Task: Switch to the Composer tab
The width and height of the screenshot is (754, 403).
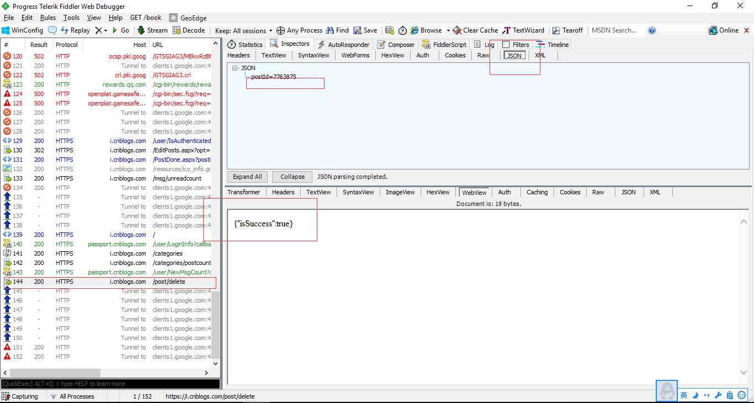Action: tap(396, 45)
